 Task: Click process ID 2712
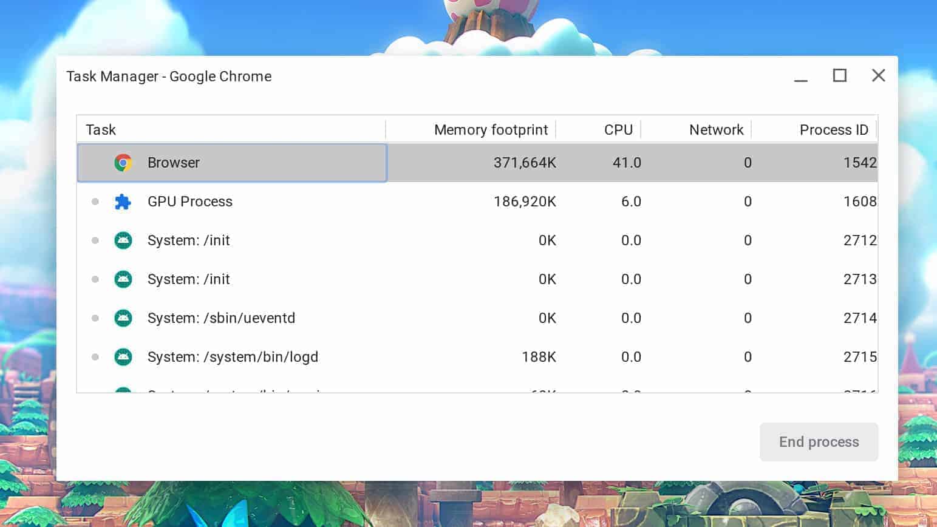[x=860, y=240]
